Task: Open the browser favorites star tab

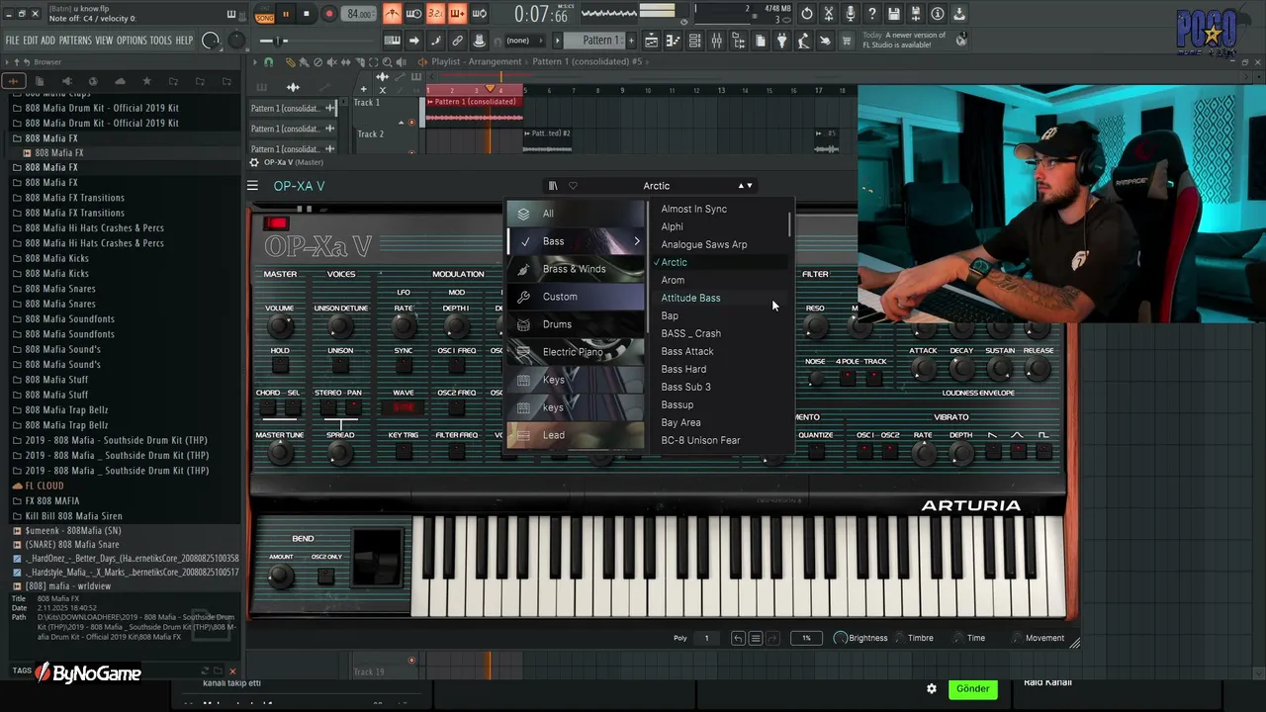Action: [146, 81]
